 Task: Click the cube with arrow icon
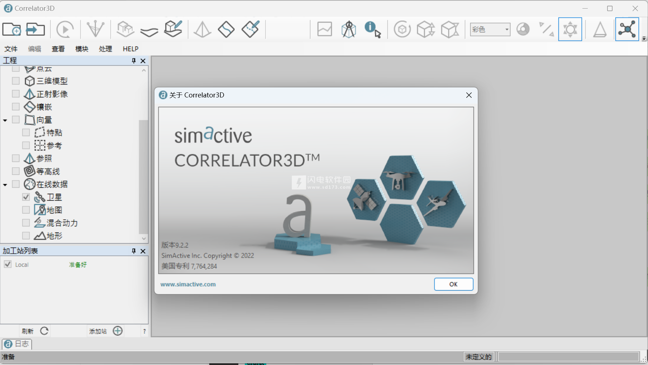click(x=426, y=29)
